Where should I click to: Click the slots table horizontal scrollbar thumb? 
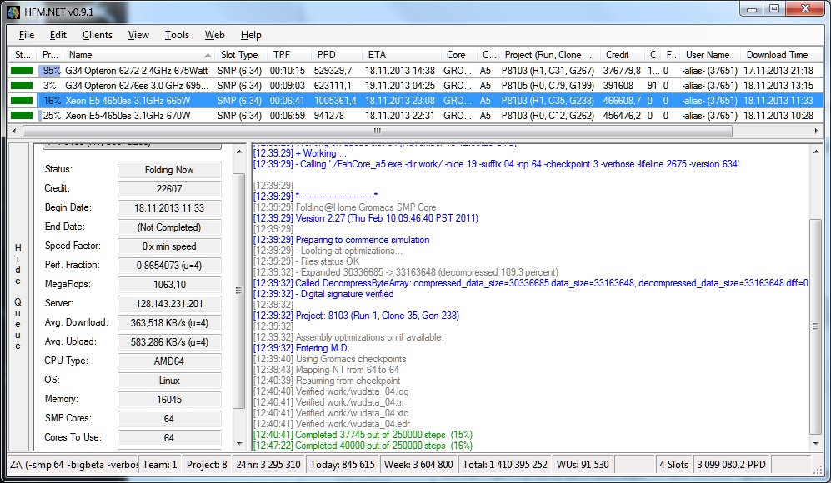coord(378,131)
